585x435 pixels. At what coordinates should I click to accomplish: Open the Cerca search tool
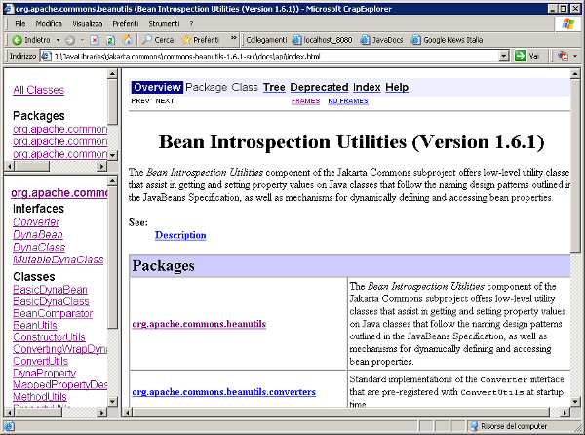click(158, 40)
